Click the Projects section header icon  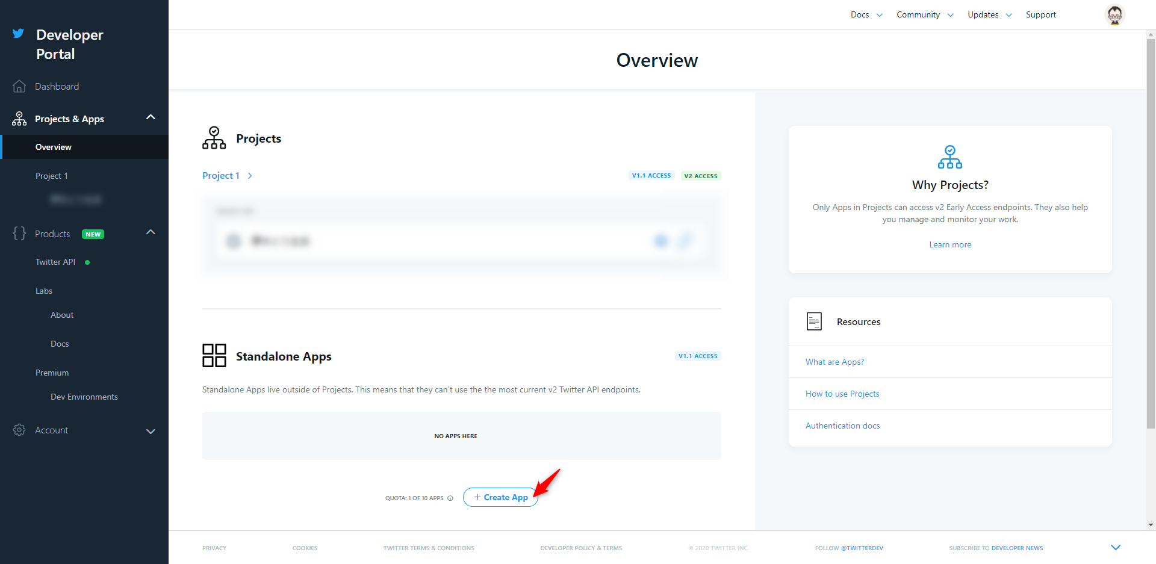click(214, 137)
